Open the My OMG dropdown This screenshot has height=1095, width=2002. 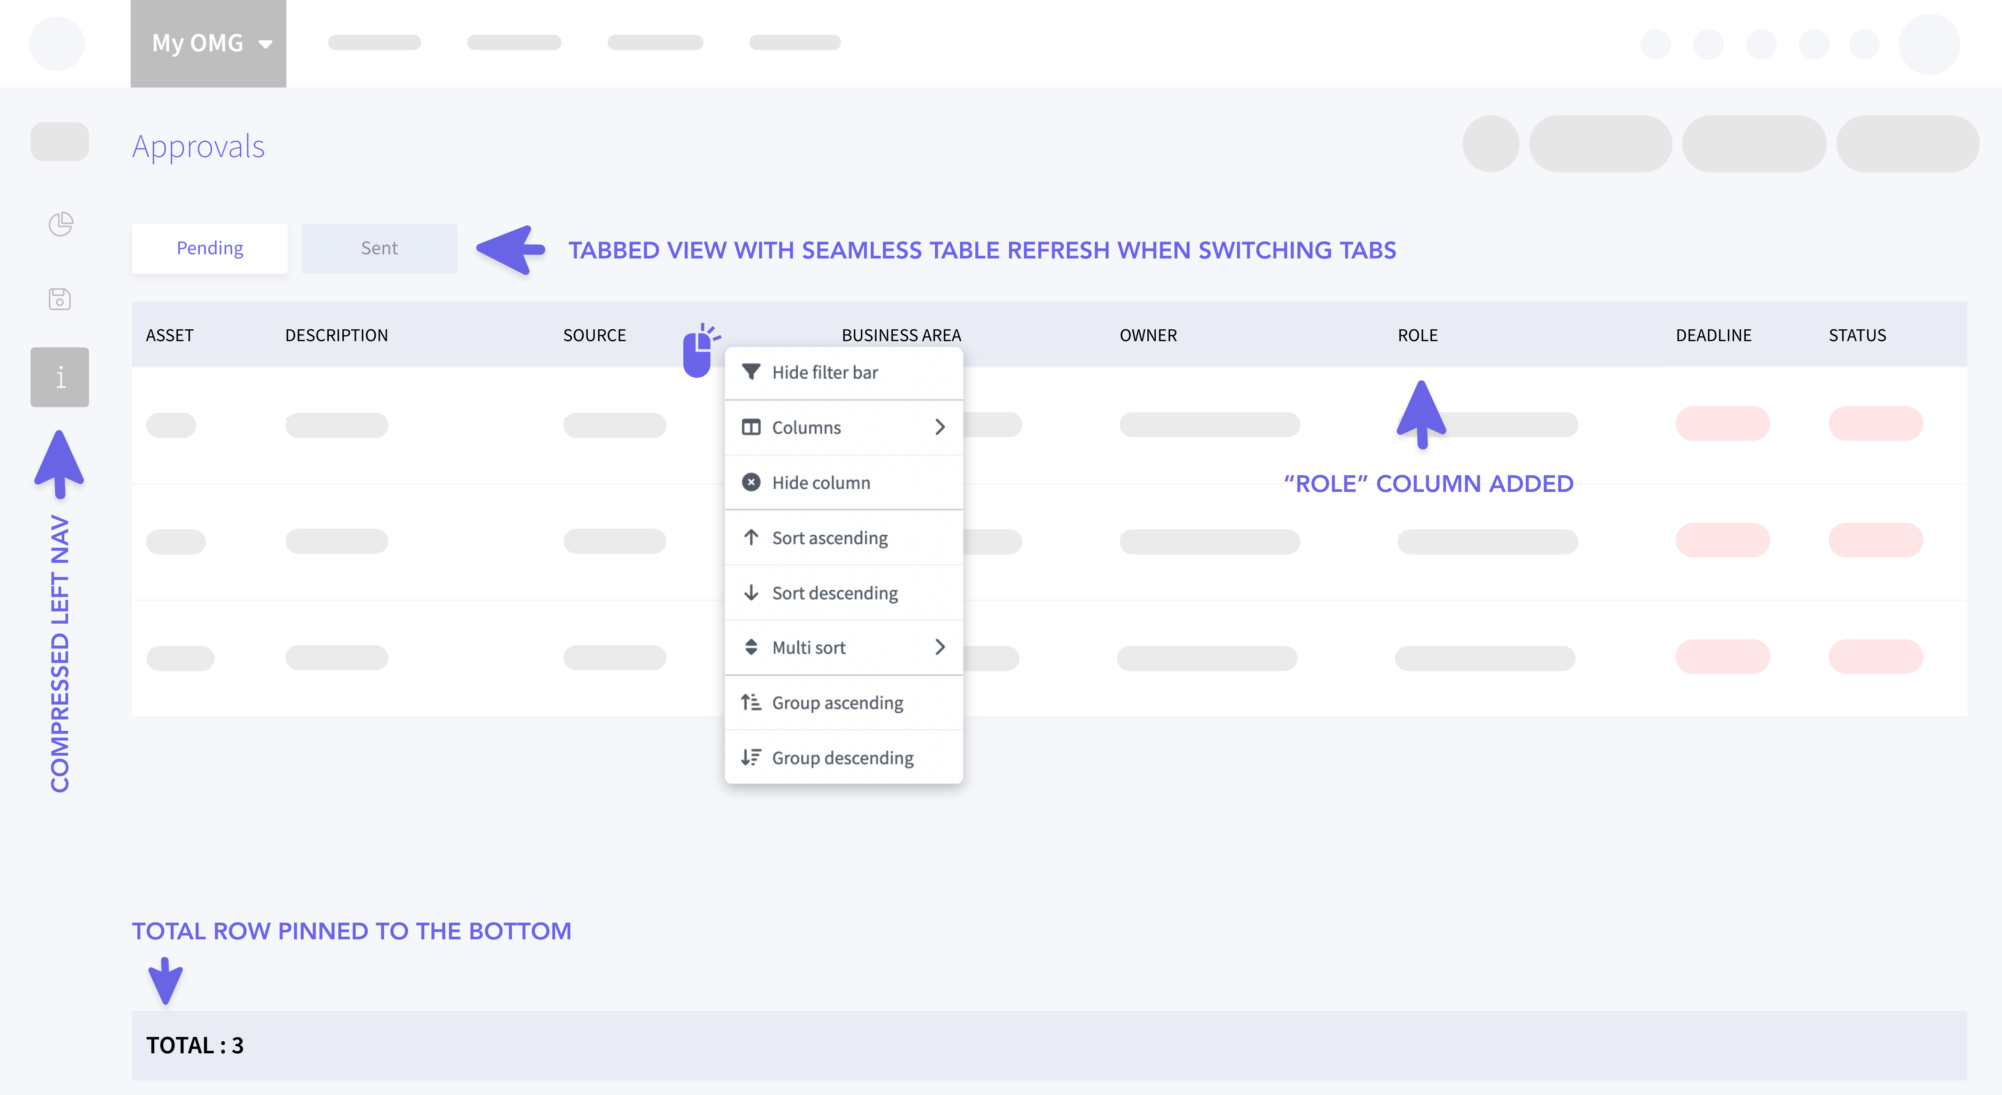(208, 43)
